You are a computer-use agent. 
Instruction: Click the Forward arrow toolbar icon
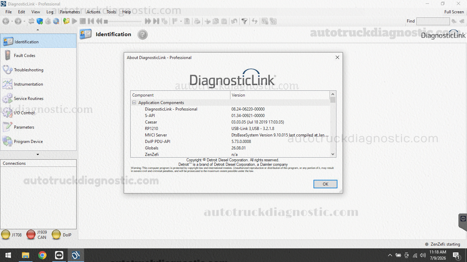(x=18, y=21)
